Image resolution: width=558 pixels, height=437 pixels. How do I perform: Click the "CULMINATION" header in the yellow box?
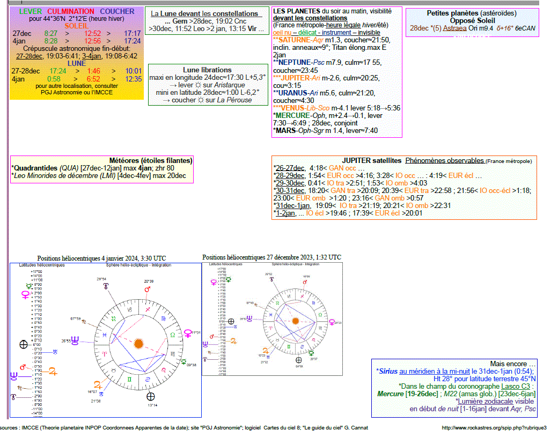point(71,11)
